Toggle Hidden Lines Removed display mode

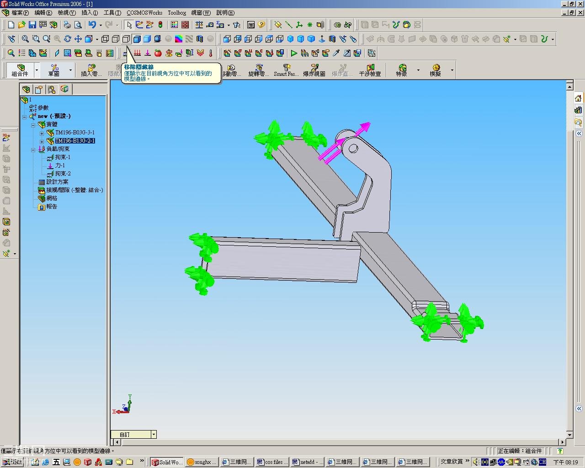coord(126,39)
